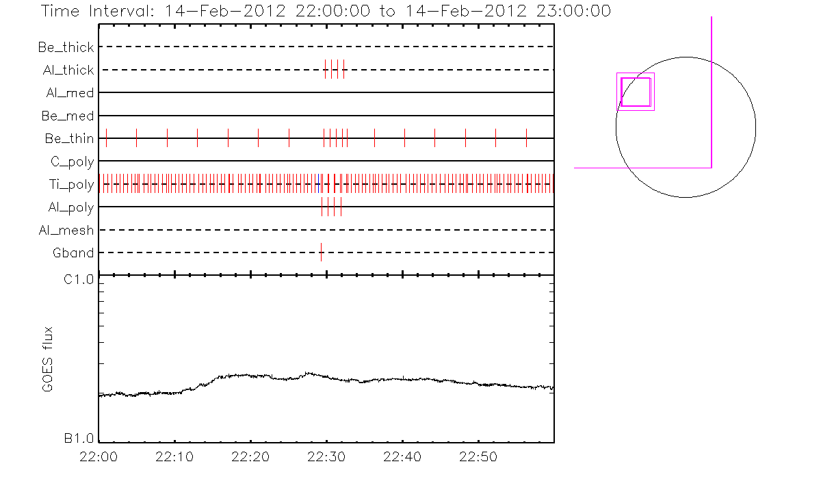Click the C1.0 flux level label
This screenshot has width=821, height=479.
tap(79, 279)
